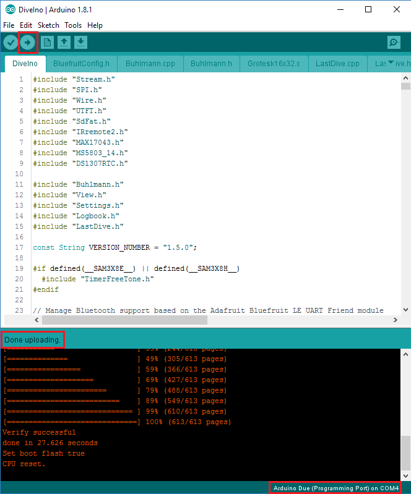
Task: Open the Sketch menu
Action: tap(48, 25)
